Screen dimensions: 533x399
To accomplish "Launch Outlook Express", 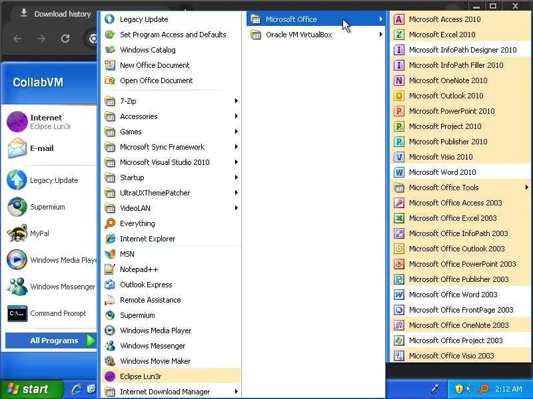I will (171, 285).
